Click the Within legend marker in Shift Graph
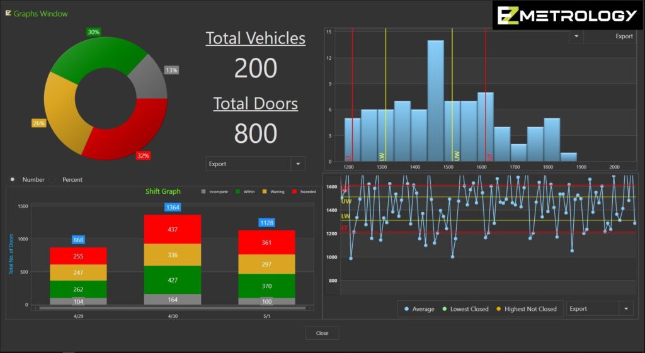The height and width of the screenshot is (353, 645). point(237,191)
